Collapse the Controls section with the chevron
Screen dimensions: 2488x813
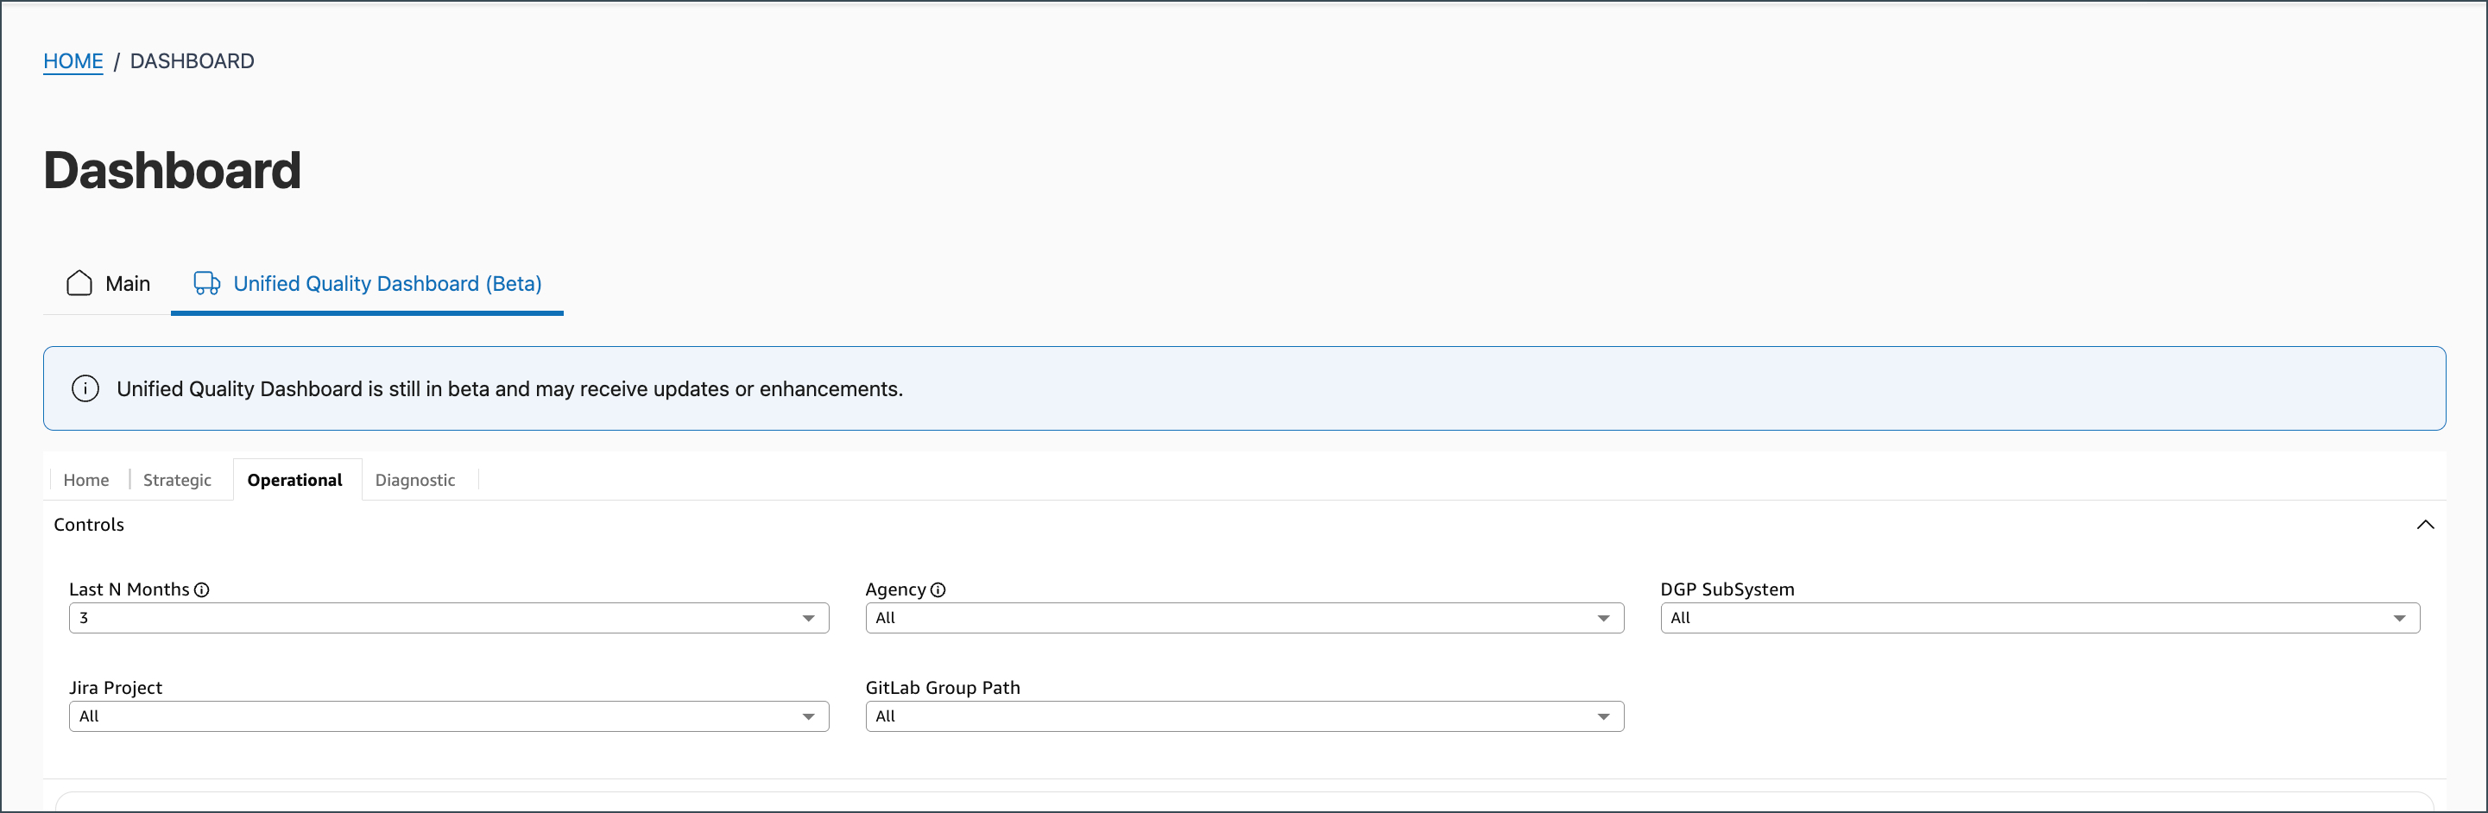tap(2424, 524)
